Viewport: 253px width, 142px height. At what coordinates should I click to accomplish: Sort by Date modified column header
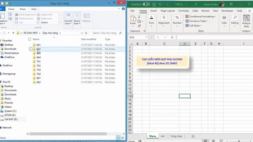point(89,39)
